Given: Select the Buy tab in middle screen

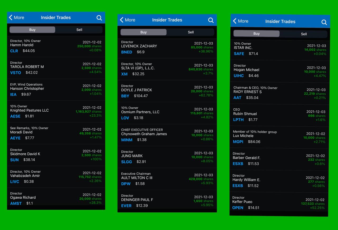Looking at the screenshot, I should [x=143, y=32].
